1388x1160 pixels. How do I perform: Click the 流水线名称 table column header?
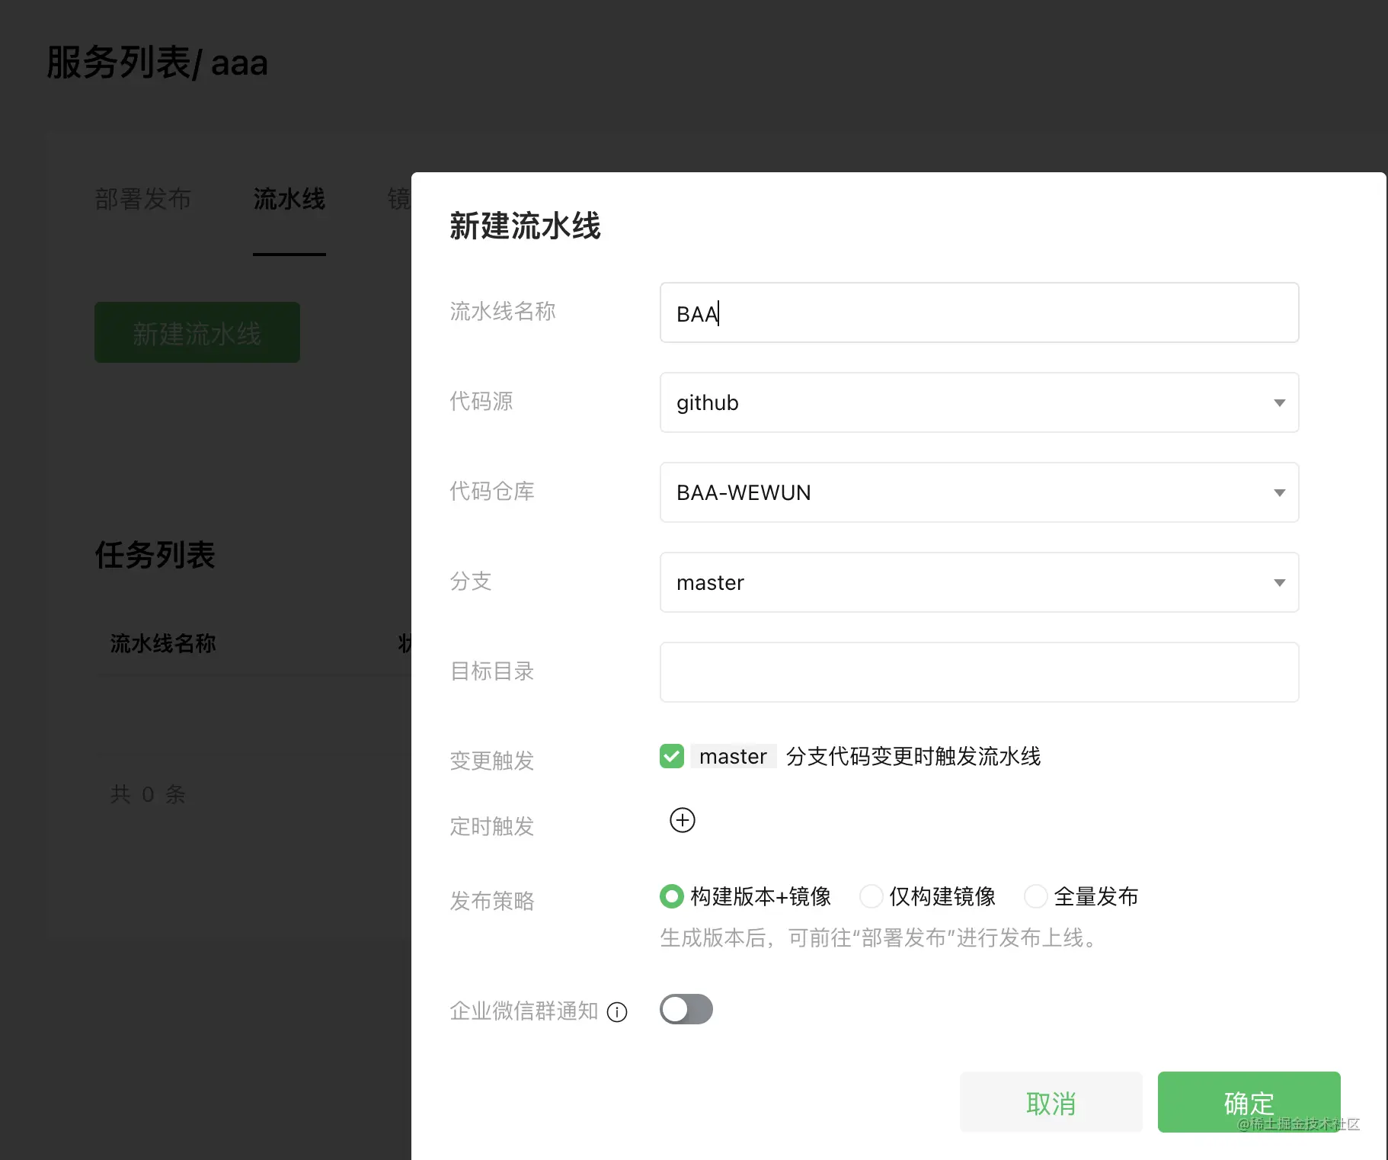(x=163, y=643)
